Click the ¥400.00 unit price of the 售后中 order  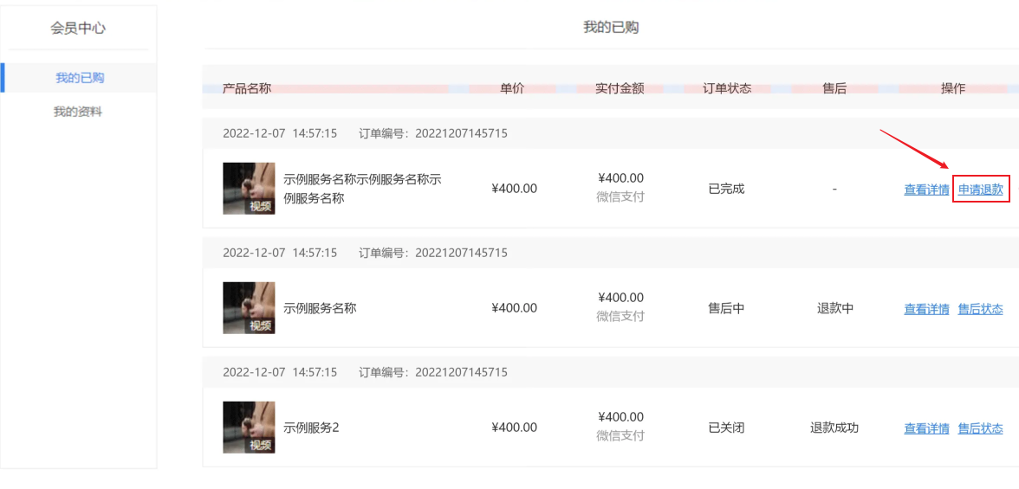point(514,308)
